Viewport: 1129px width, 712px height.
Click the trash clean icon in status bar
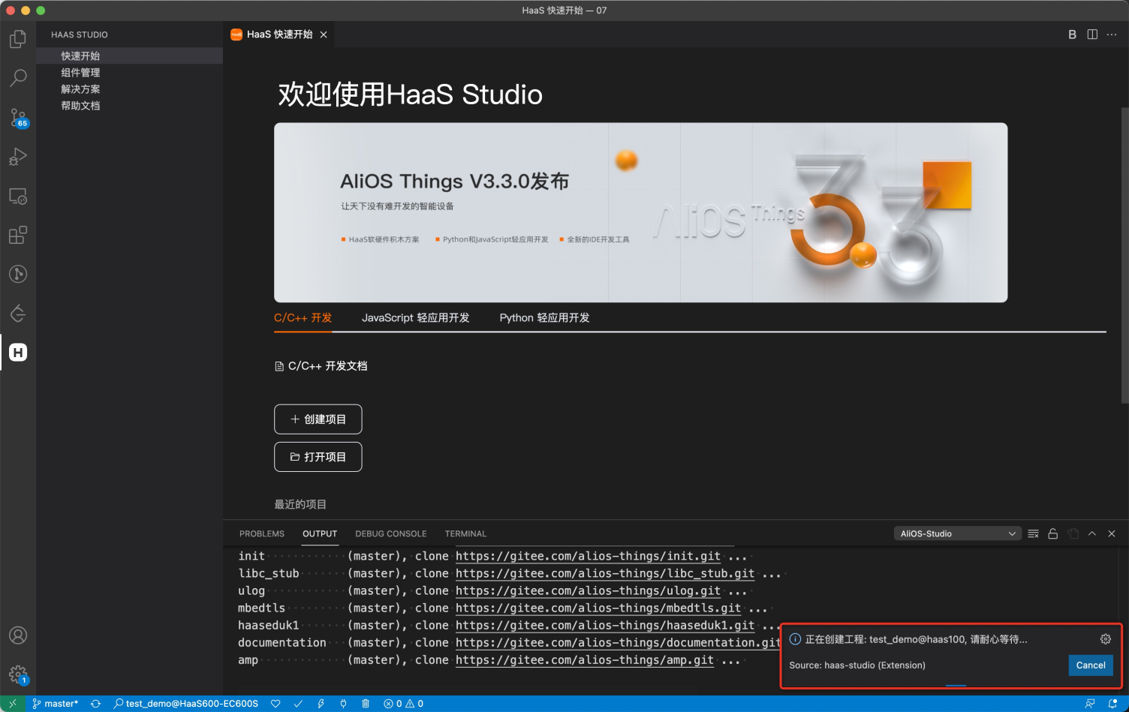(366, 704)
